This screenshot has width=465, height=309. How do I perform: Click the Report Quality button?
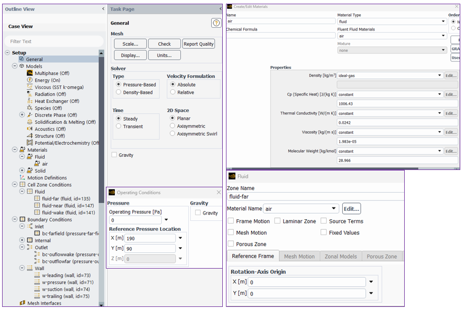pyautogui.click(x=198, y=44)
